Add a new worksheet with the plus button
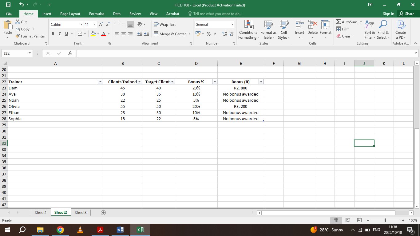The image size is (420, 236). [x=103, y=212]
